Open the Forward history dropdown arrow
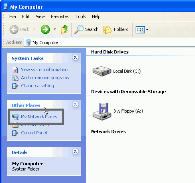Viewport: 195px width, 183px height. 55,29
